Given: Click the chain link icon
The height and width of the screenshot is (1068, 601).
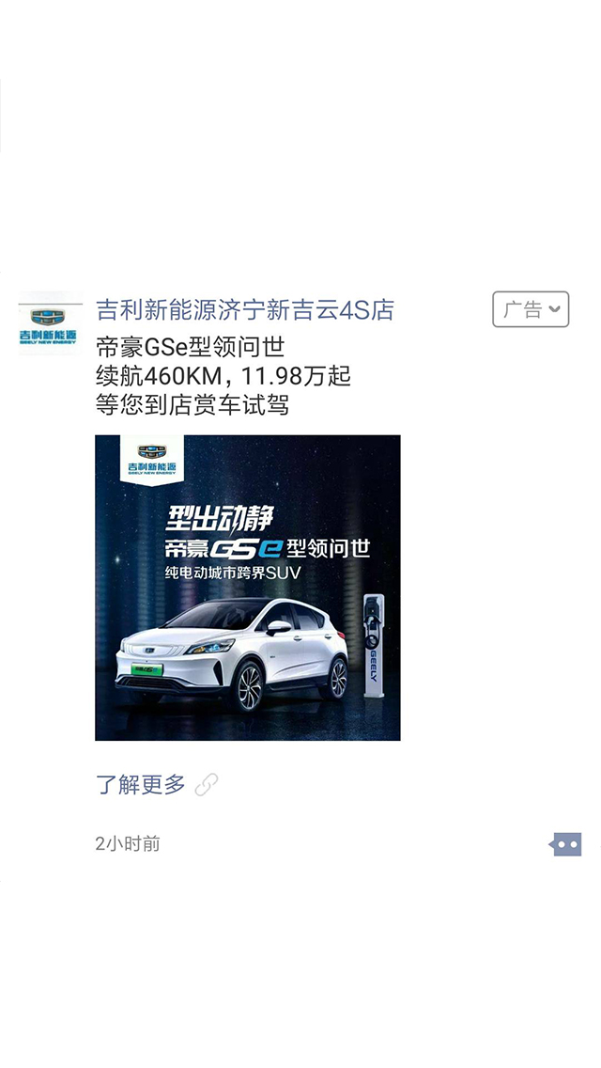Looking at the screenshot, I should pyautogui.click(x=207, y=785).
